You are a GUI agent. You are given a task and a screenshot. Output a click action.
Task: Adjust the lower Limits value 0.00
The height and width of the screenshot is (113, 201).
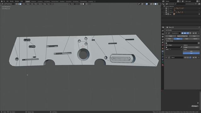click(x=191, y=51)
